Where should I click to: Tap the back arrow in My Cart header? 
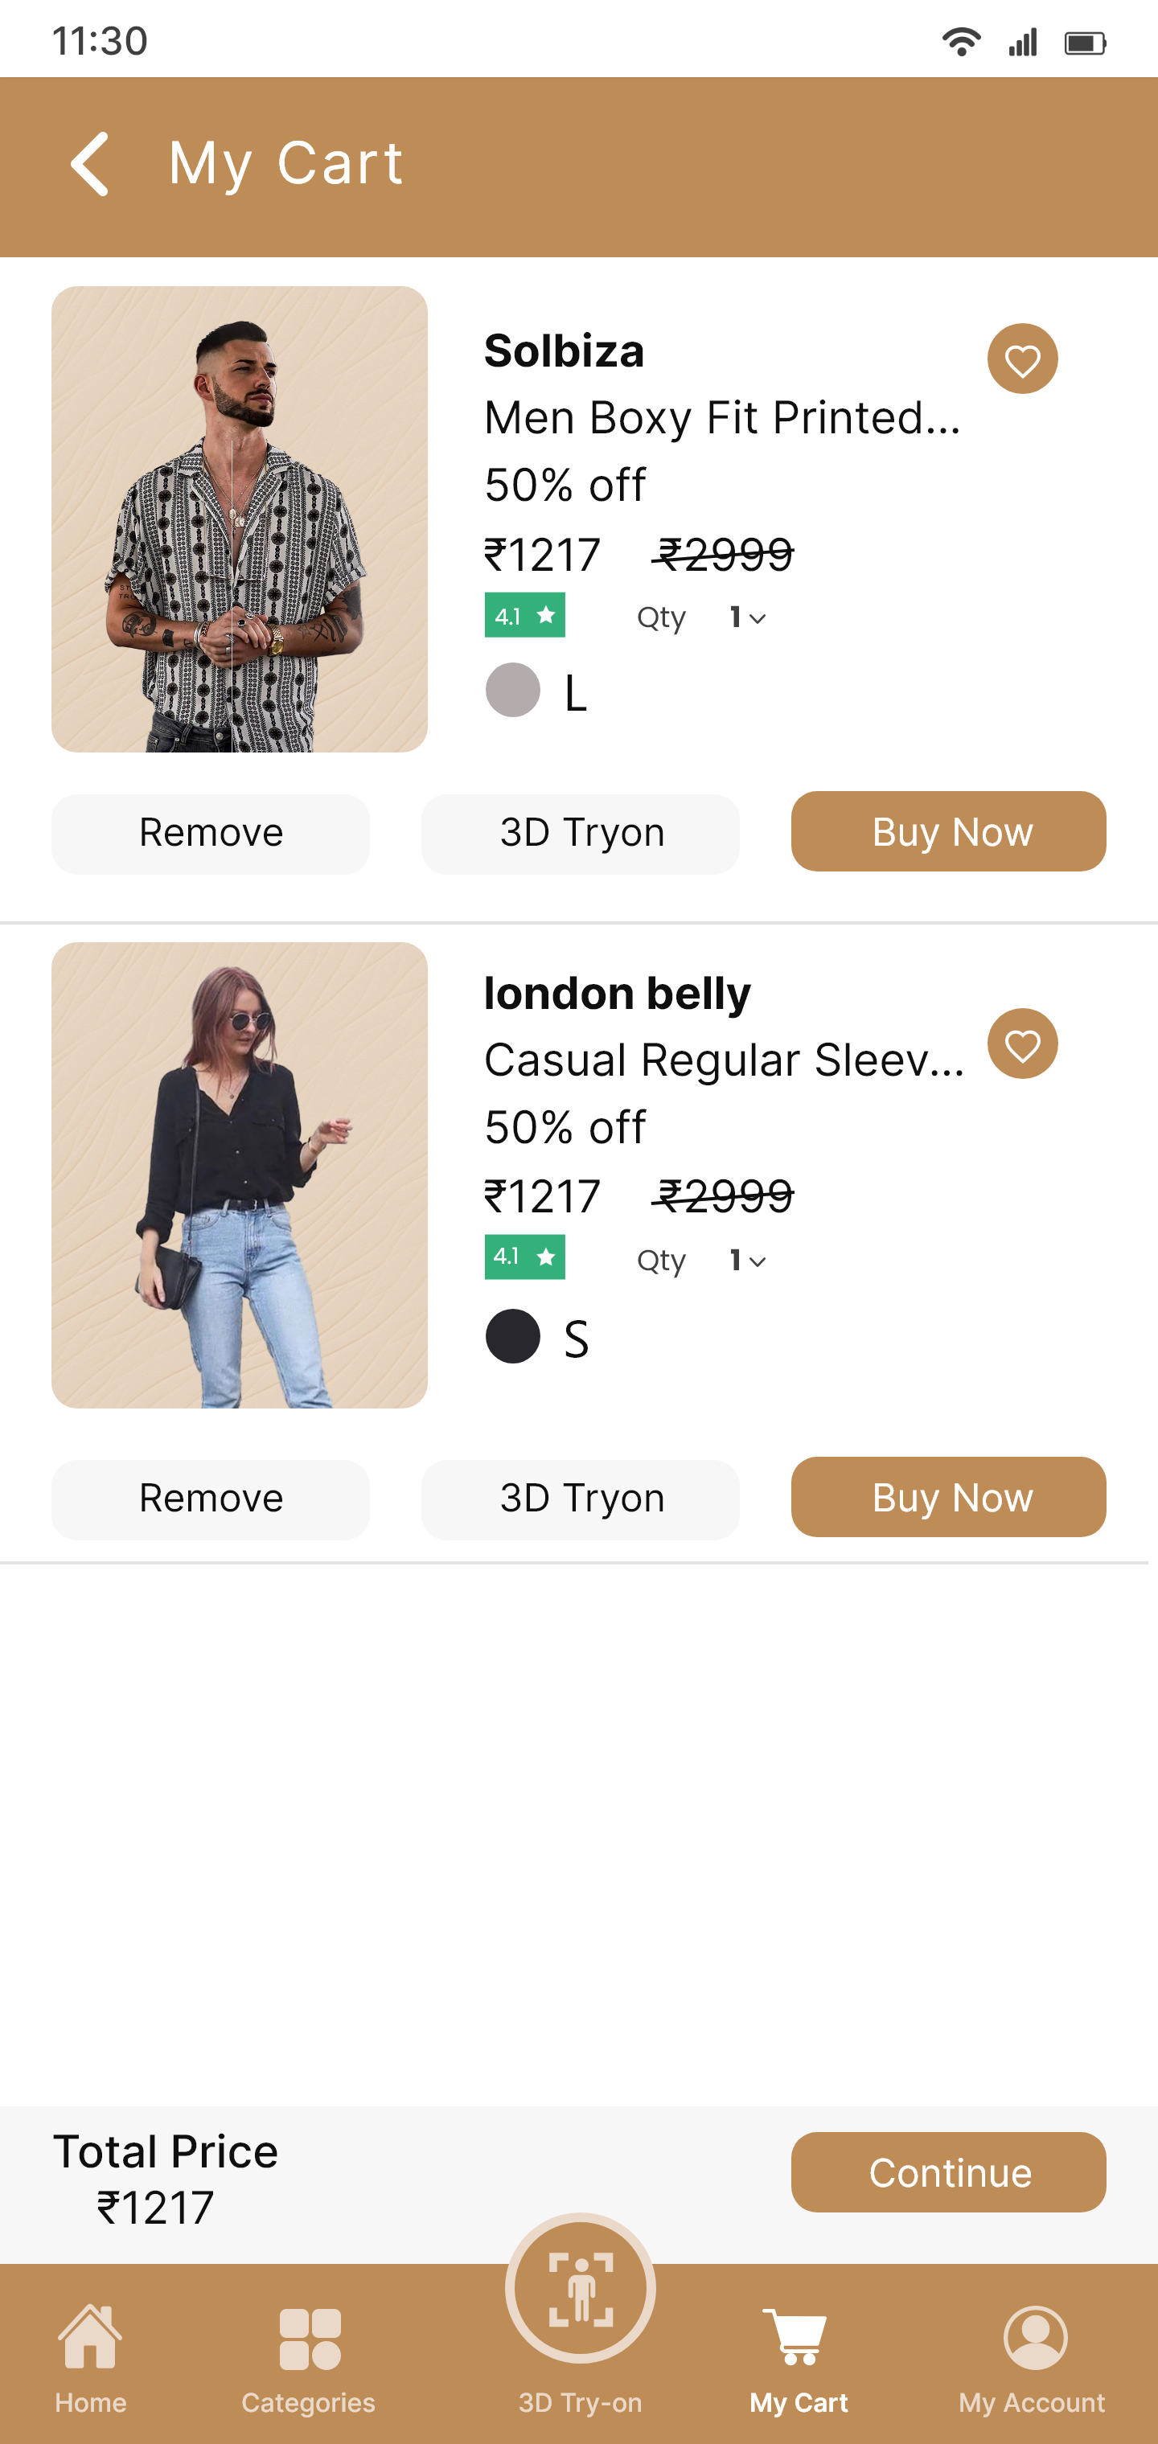[x=90, y=164]
